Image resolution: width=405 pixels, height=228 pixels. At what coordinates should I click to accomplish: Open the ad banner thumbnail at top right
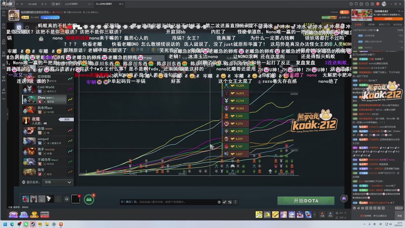point(361,15)
